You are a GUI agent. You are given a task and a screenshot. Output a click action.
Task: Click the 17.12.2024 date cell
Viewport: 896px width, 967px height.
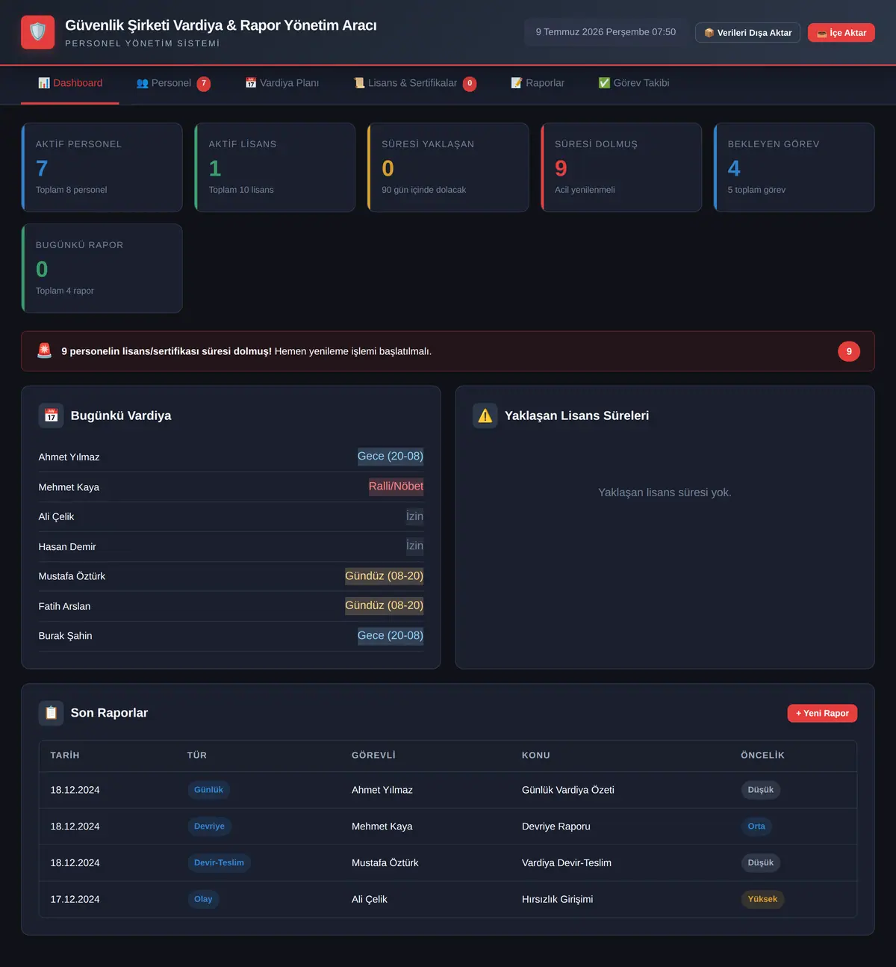(75, 899)
